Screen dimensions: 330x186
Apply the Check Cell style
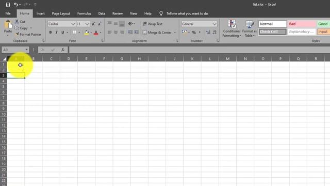273,32
